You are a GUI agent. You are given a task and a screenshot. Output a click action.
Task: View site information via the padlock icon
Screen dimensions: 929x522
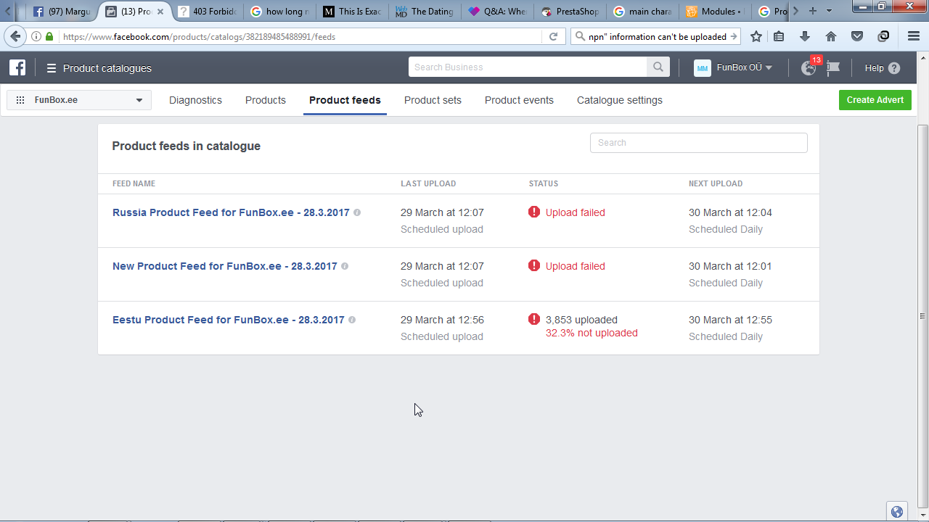tap(49, 36)
